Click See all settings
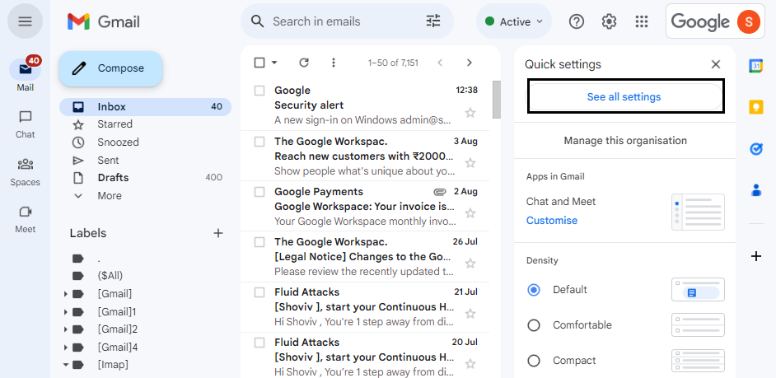776x378 pixels. pyautogui.click(x=624, y=97)
